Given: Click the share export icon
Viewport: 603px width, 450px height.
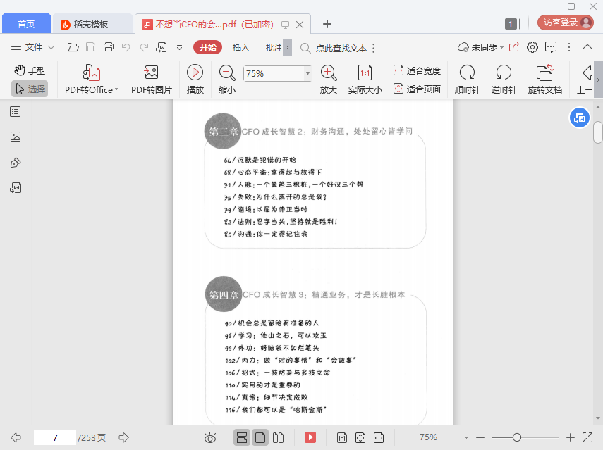Looking at the screenshot, I should coord(513,47).
